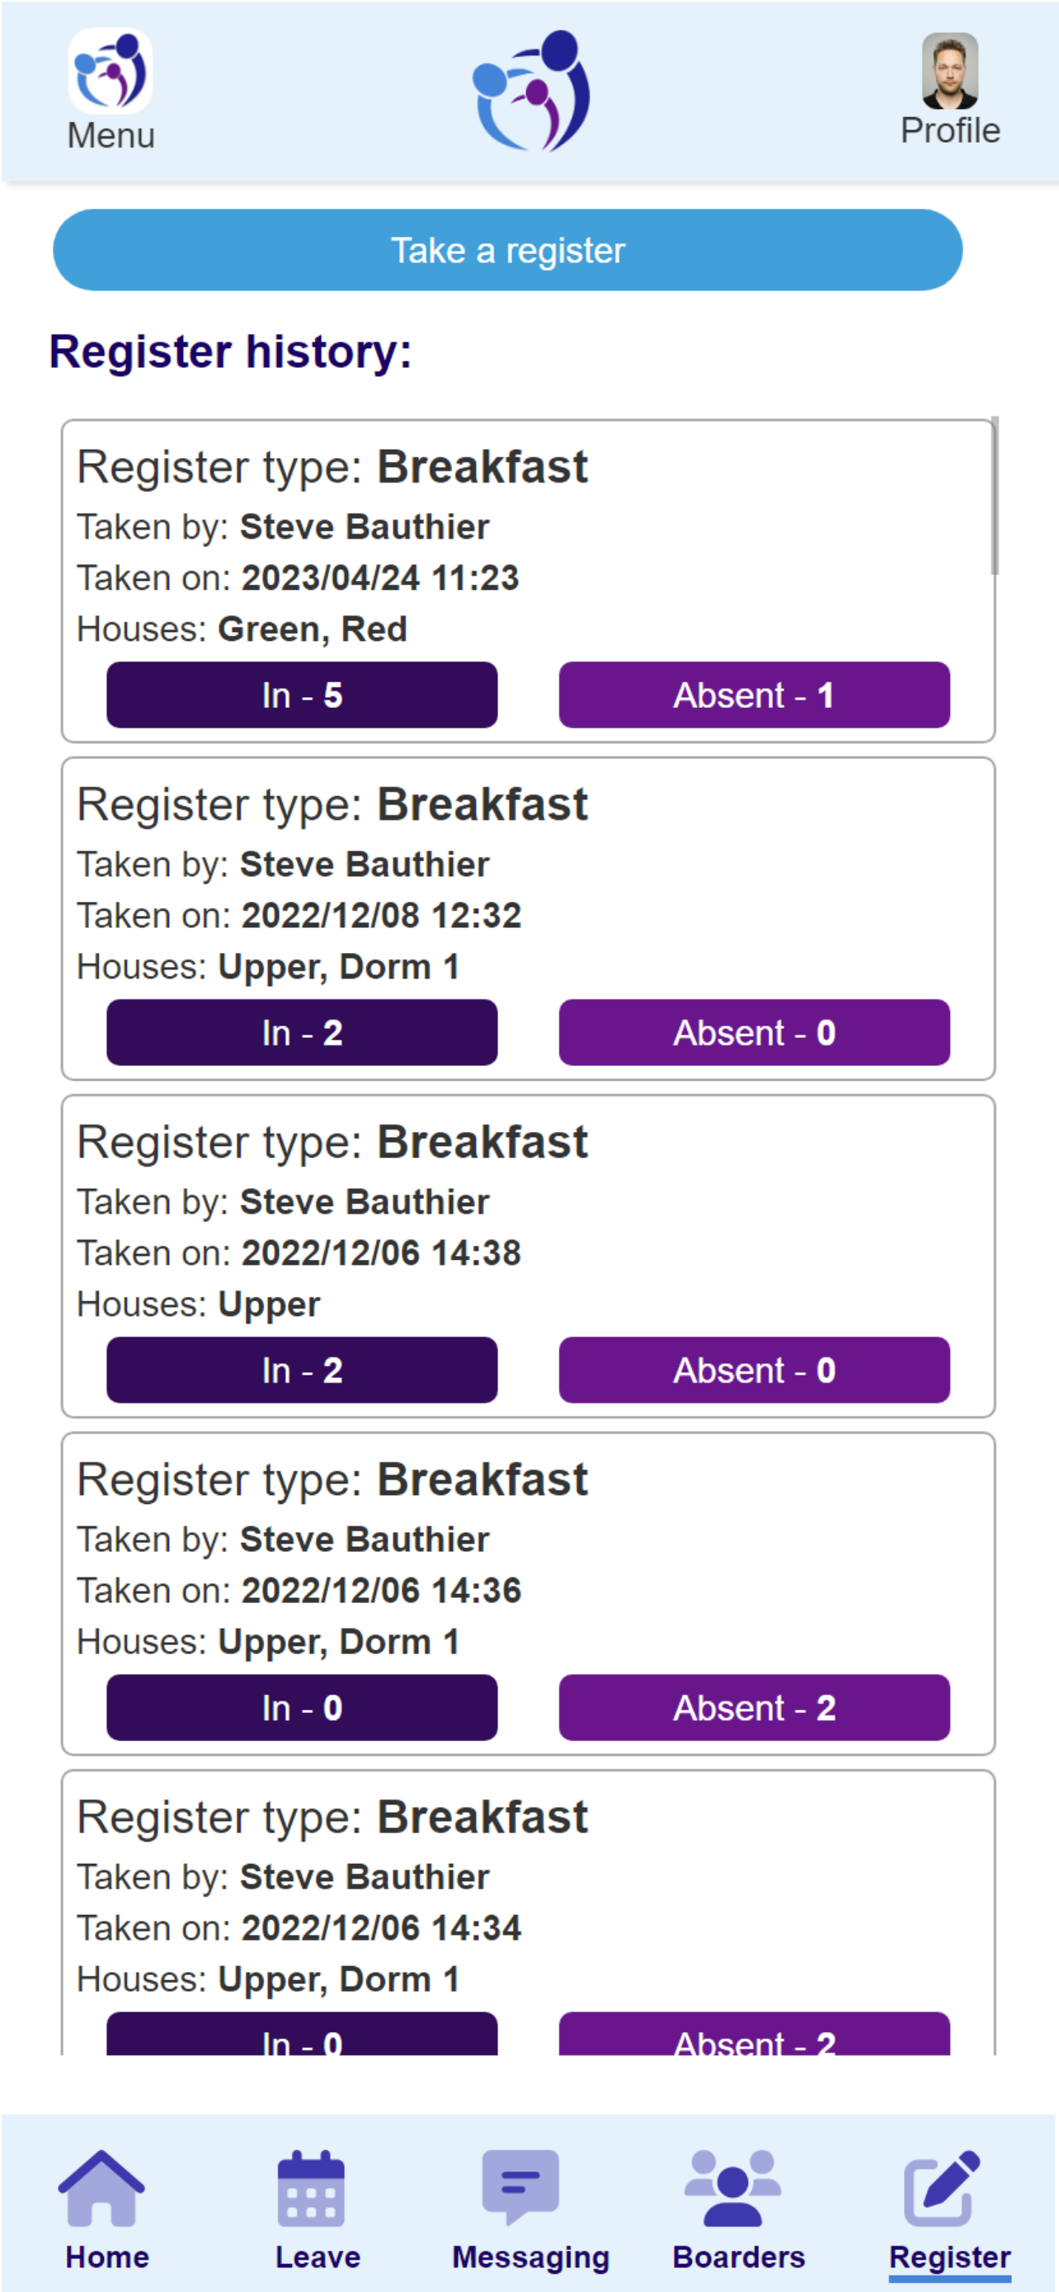Click the register history scrollbar thumb
The image size is (1059, 2292).
coord(995,496)
